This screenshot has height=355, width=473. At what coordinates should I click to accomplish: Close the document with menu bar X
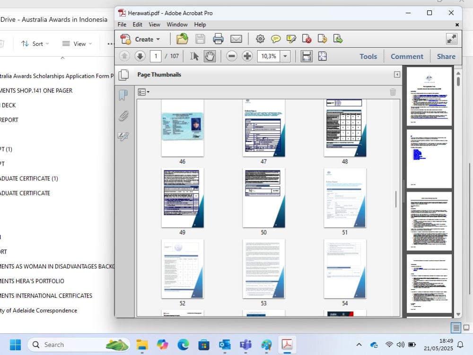pyautogui.click(x=457, y=25)
